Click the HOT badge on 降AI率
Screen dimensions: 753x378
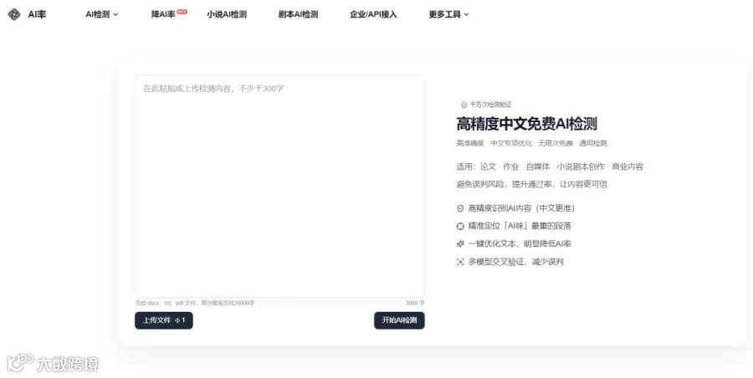182,12
